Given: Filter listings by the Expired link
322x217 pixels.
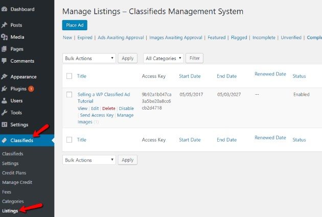Looking at the screenshot, I should [85, 38].
